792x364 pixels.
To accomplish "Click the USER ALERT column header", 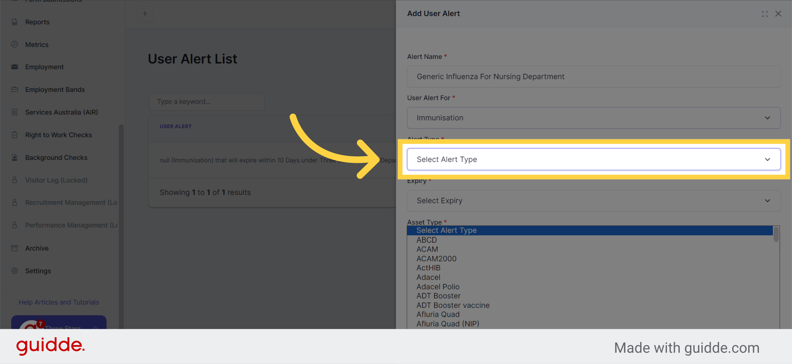I will pos(176,127).
